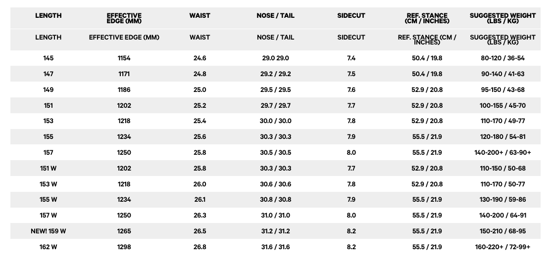Click nose/tail value 31.6 / 31.6
The height and width of the screenshot is (266, 553).
click(275, 247)
